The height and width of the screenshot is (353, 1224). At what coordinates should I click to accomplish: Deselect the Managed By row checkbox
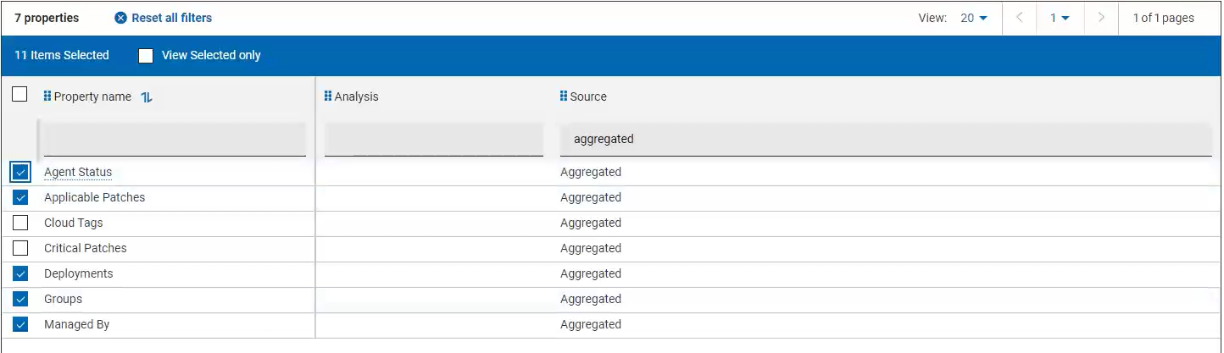pyautogui.click(x=21, y=325)
